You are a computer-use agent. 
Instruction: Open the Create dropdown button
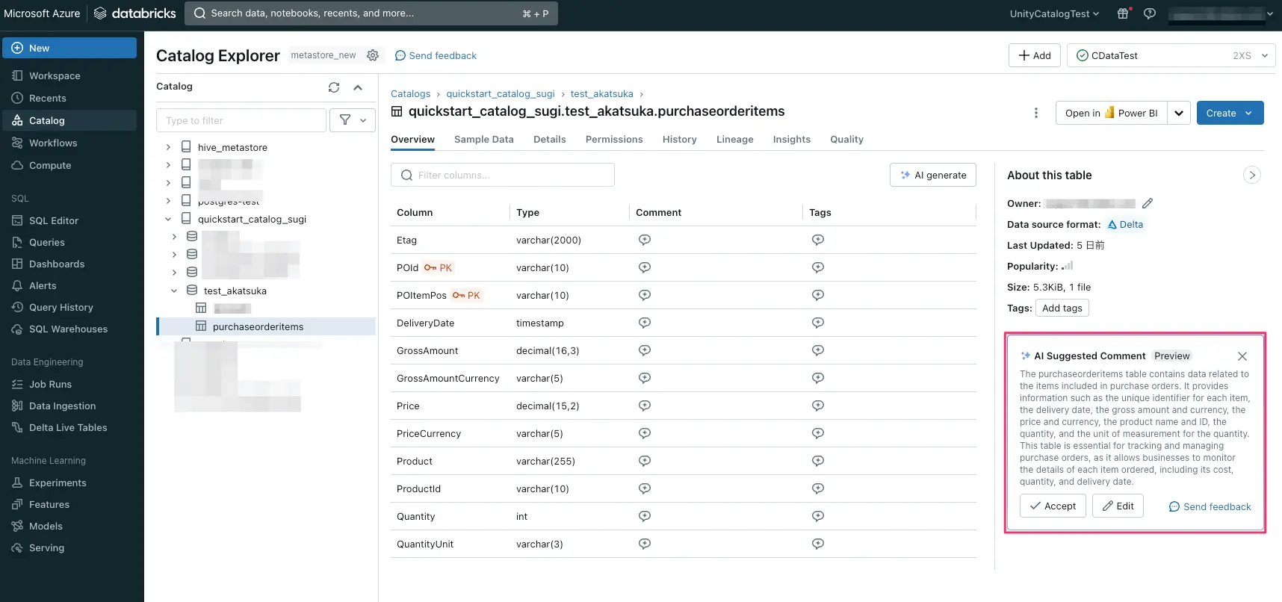[x=1230, y=113]
